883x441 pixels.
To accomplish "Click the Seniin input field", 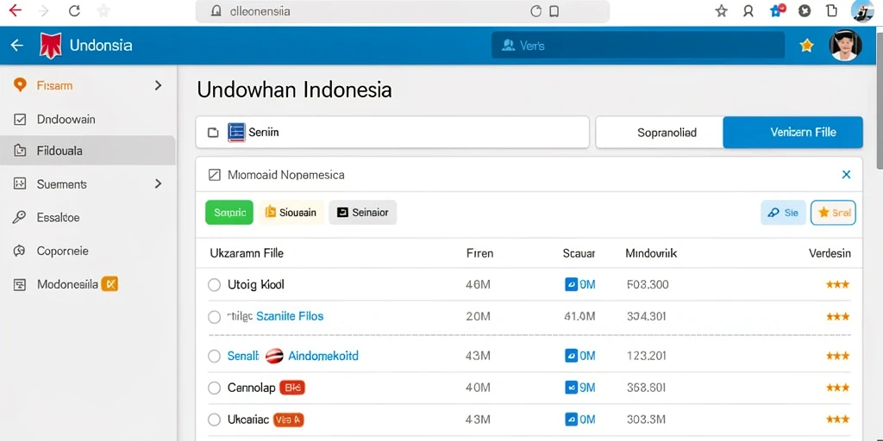I will [x=392, y=132].
